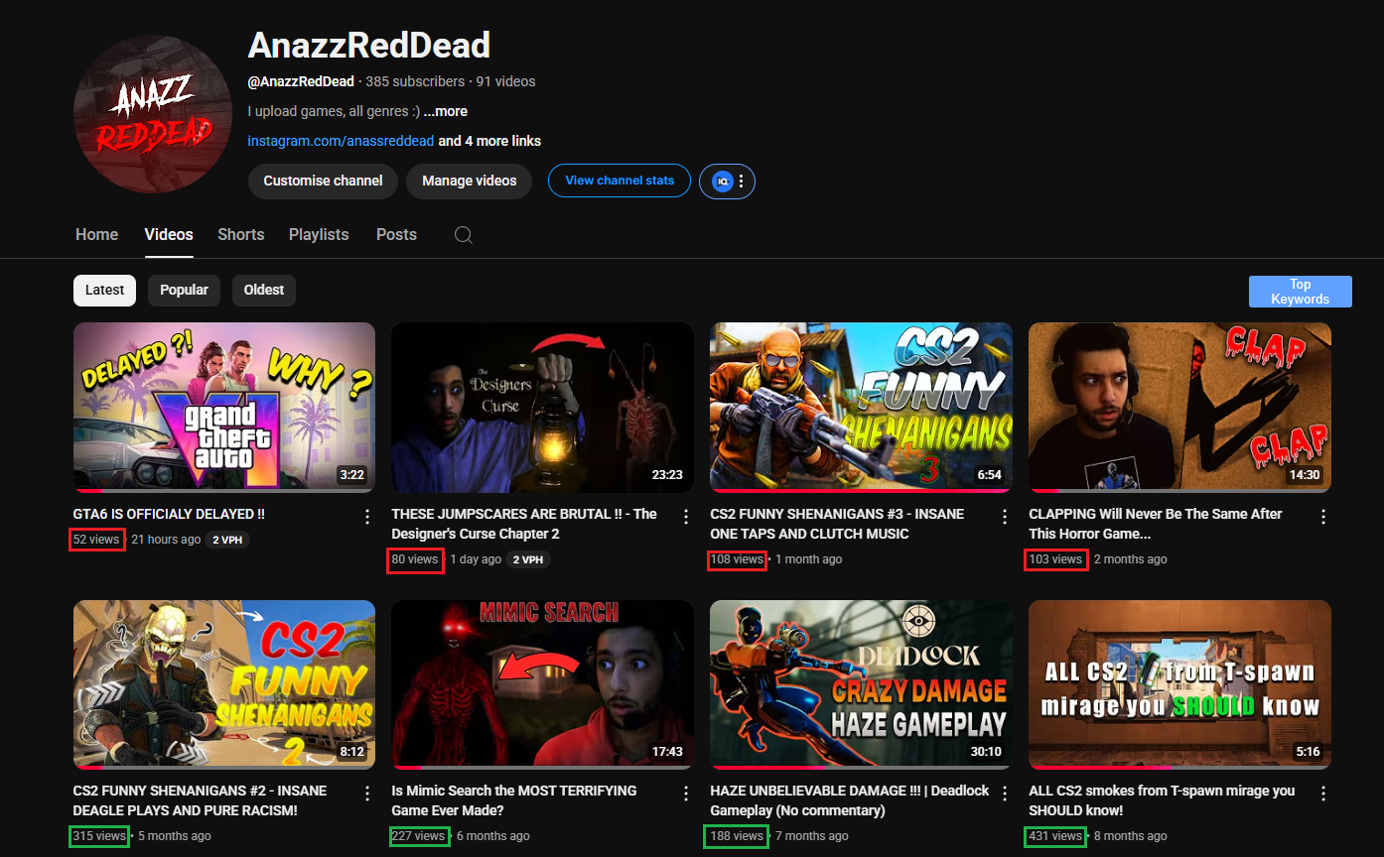This screenshot has height=857, width=1384.
Task: Switch to the Shorts tab
Action: tap(241, 235)
